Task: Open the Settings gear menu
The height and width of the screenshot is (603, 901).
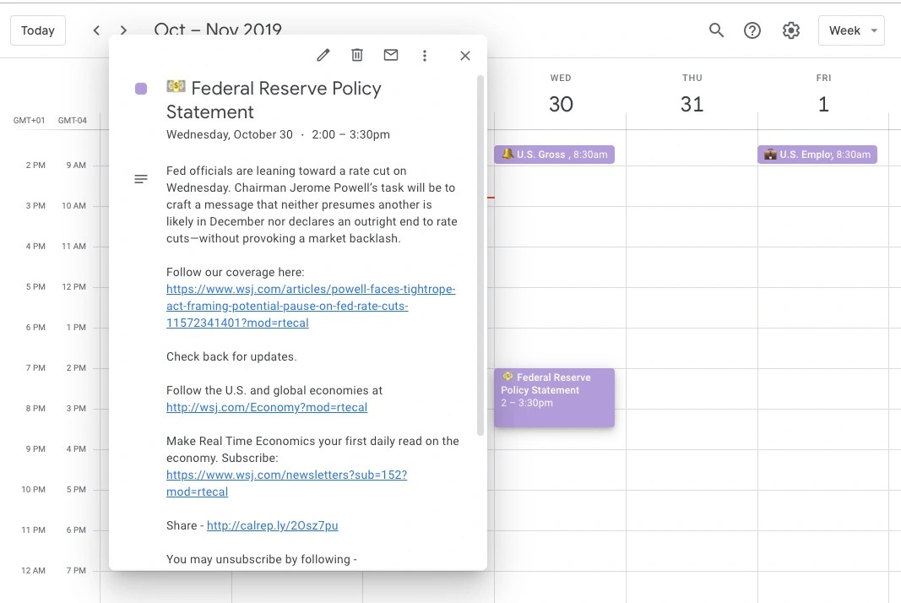Action: pos(791,30)
